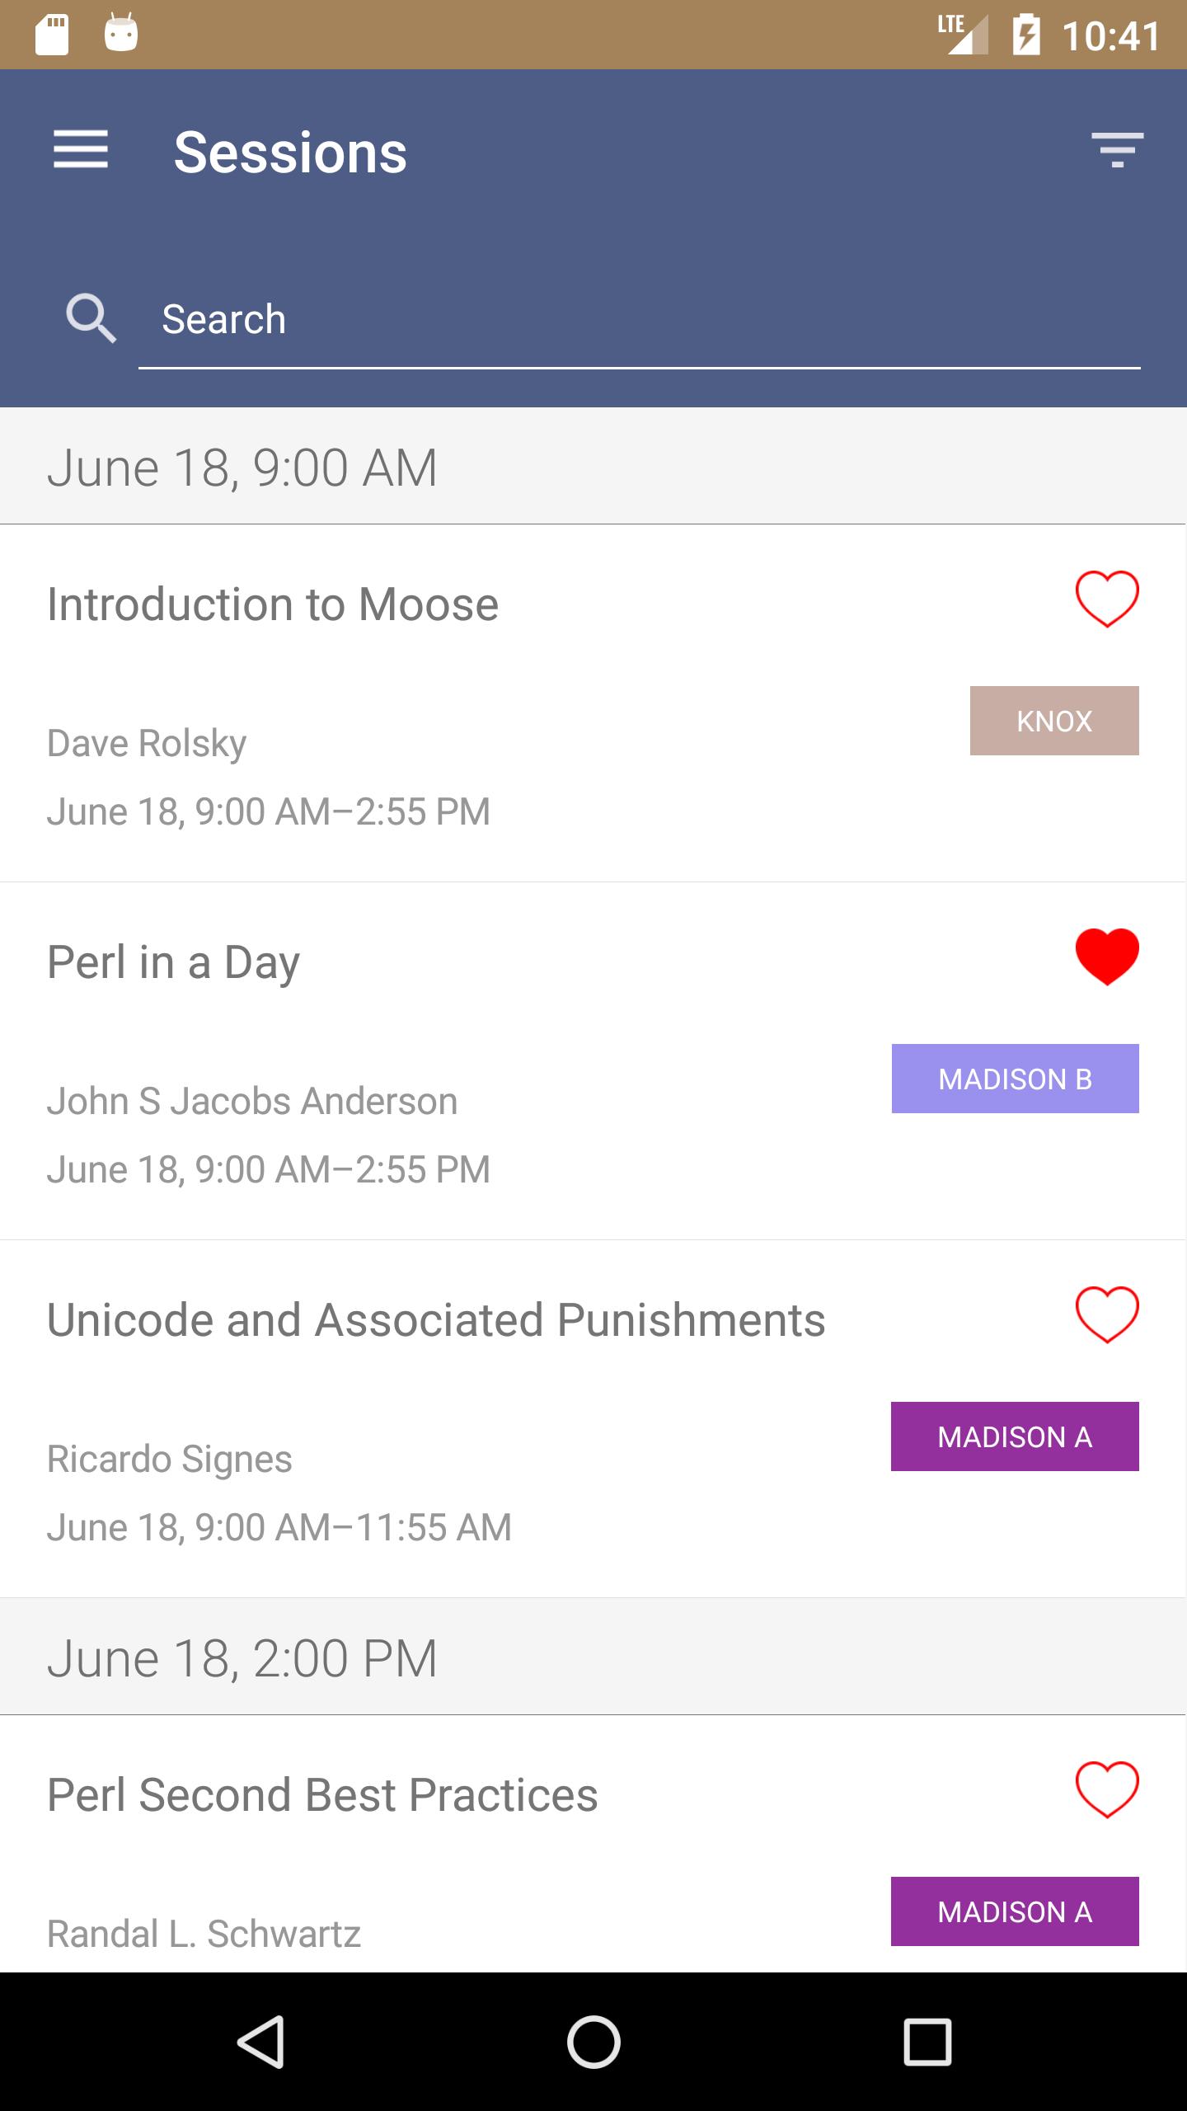
Task: Tap the search magnifier icon
Action: (91, 318)
